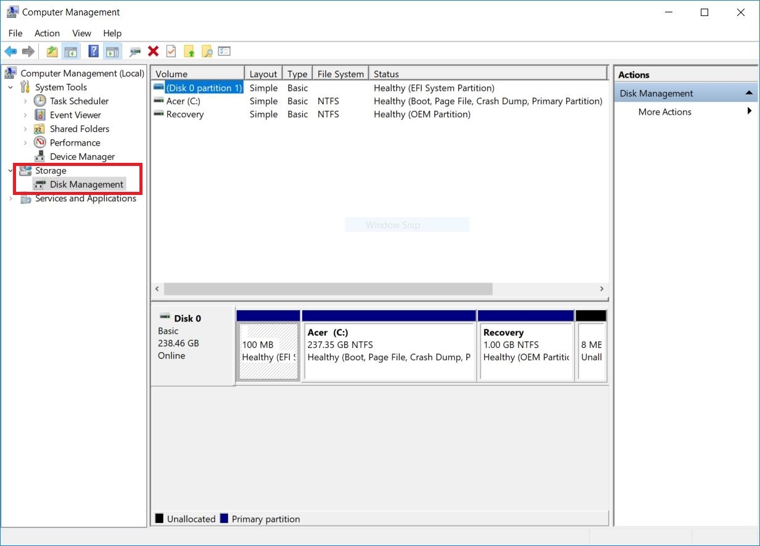Click the Back navigation arrow
The height and width of the screenshot is (546, 760).
tap(11, 51)
